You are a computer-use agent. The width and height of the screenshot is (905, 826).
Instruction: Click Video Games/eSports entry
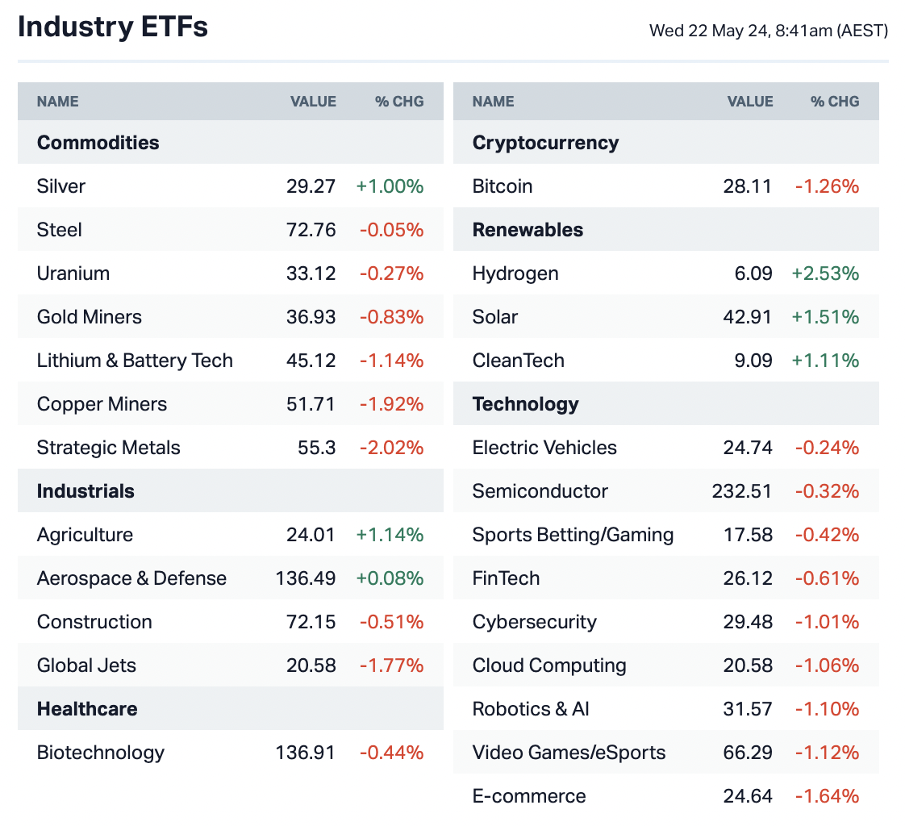click(569, 753)
